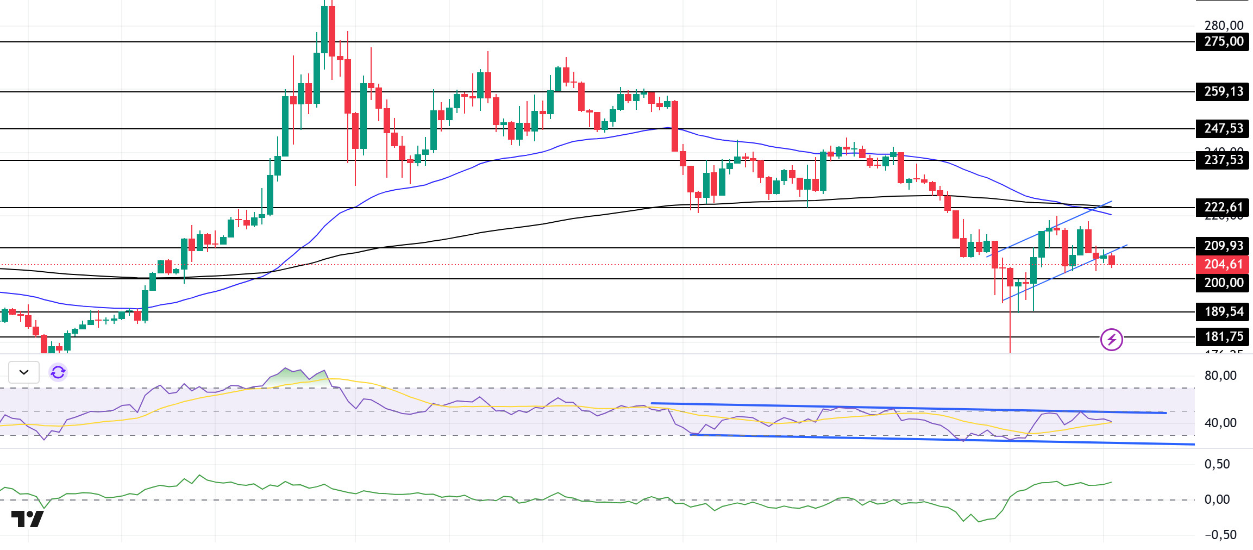Image resolution: width=1253 pixels, height=550 pixels.
Task: Click the 280,00 price axis value
Action: (x=1224, y=26)
